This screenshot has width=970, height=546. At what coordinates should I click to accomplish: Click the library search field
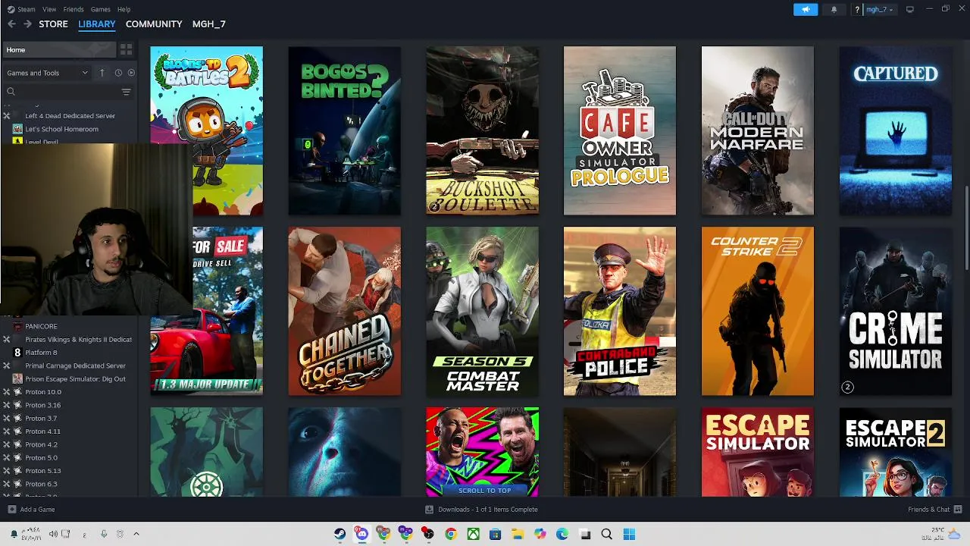click(61, 92)
